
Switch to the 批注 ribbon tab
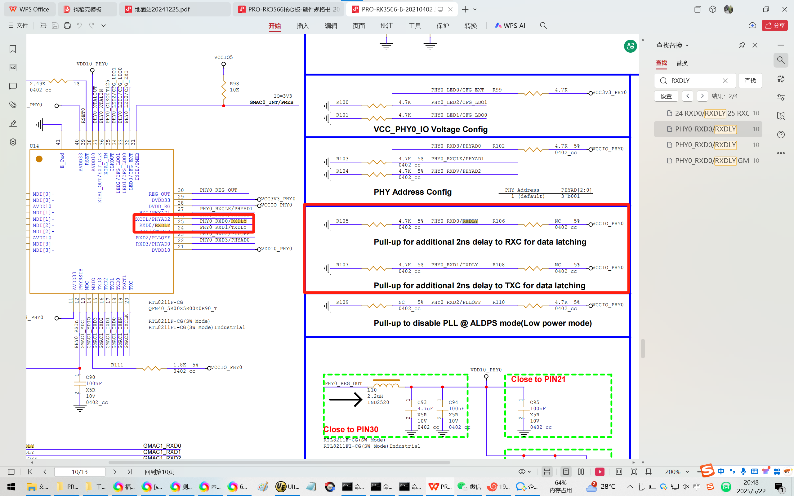386,26
